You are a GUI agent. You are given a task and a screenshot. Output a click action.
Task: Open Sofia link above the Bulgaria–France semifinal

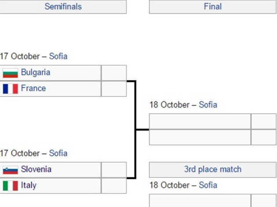point(58,56)
